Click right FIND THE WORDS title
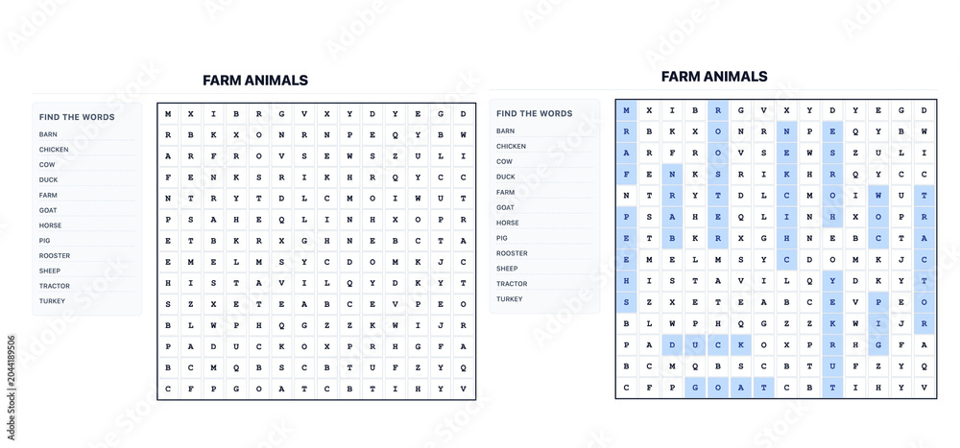The height and width of the screenshot is (448, 960). [535, 113]
